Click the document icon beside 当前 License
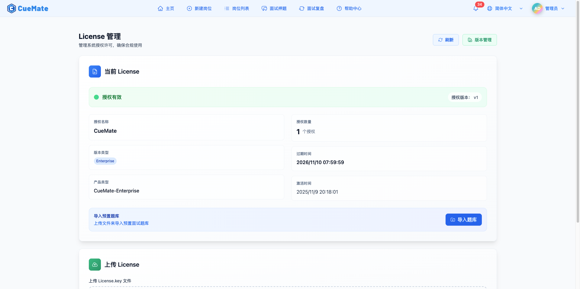This screenshot has width=580, height=289. (95, 71)
